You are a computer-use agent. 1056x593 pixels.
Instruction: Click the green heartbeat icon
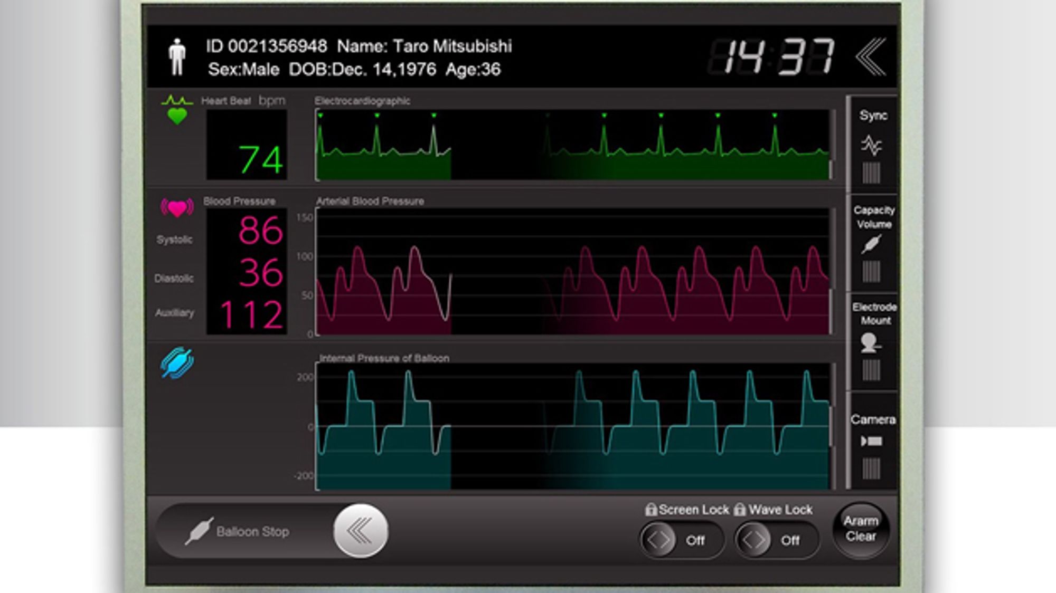[177, 109]
